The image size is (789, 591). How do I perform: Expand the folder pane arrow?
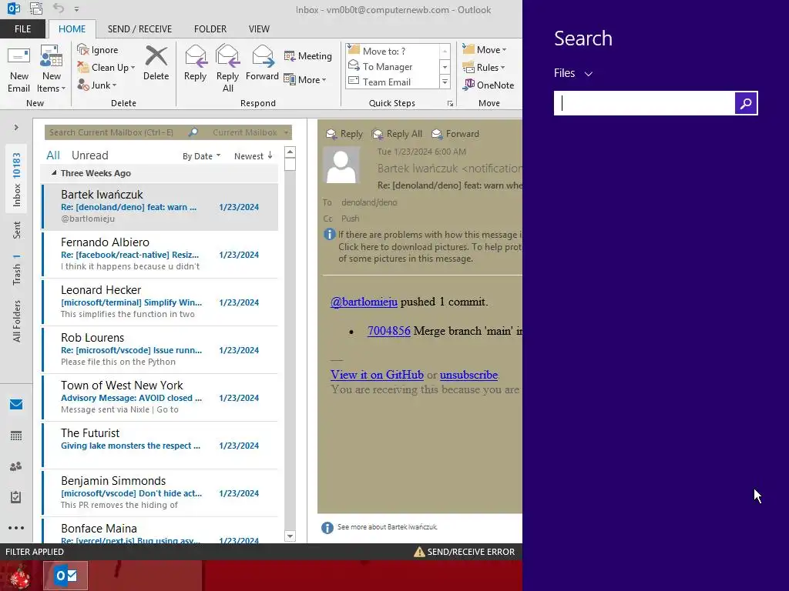16,128
